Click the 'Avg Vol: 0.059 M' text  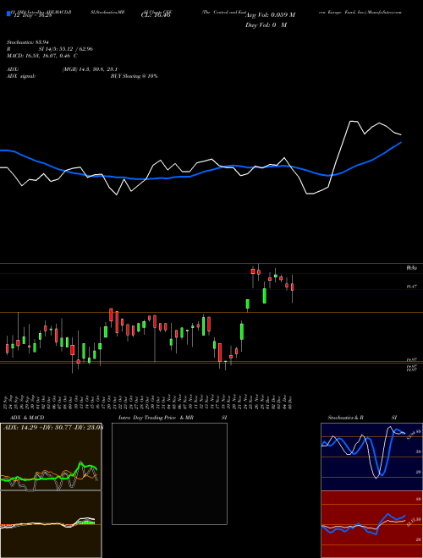point(270,15)
